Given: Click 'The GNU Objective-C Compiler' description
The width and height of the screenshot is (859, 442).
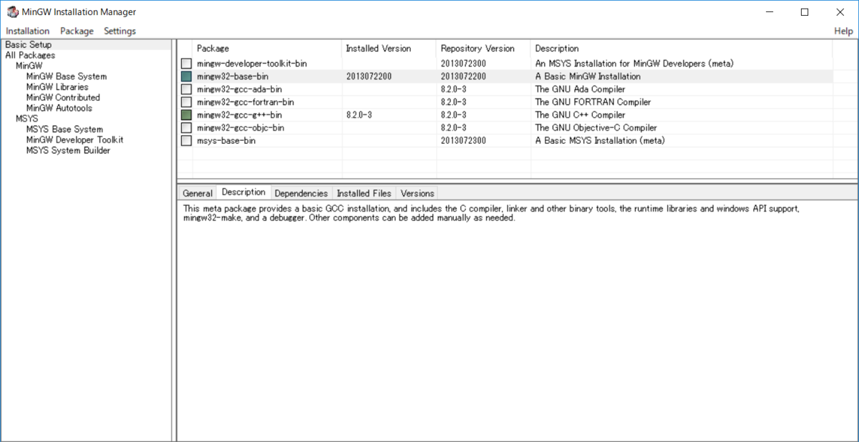Looking at the screenshot, I should pos(596,128).
